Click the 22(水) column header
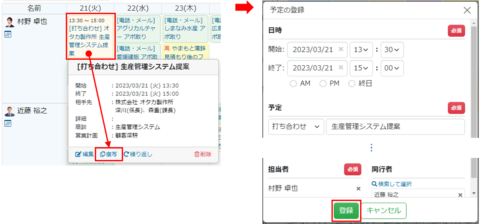This screenshot has height=224, width=481. coord(138,8)
